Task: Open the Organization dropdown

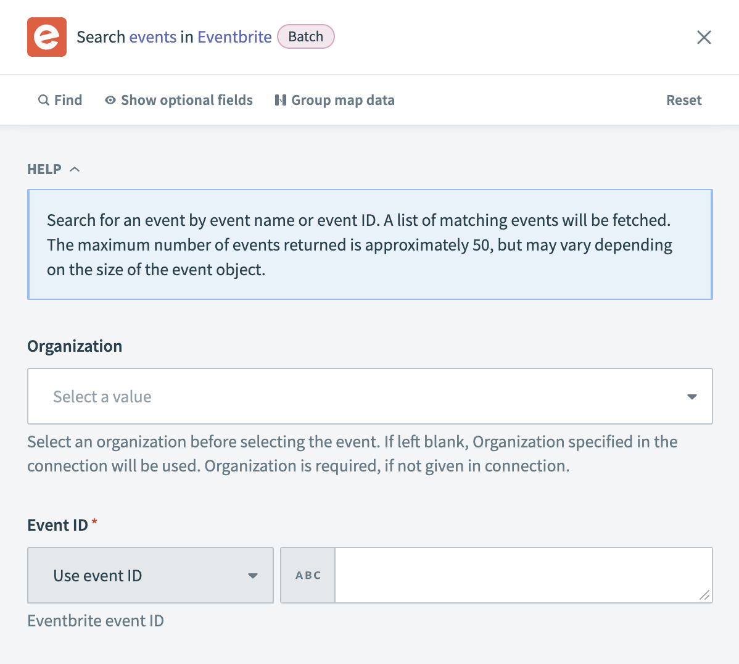Action: [370, 396]
